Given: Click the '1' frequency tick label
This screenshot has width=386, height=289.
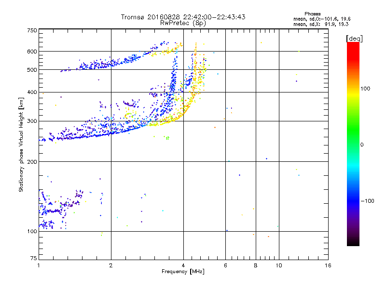Looking at the screenshot, I should click(39, 265).
